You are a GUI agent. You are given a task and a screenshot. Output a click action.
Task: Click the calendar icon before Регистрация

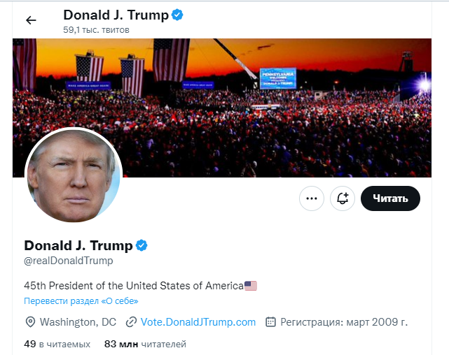coord(270,322)
